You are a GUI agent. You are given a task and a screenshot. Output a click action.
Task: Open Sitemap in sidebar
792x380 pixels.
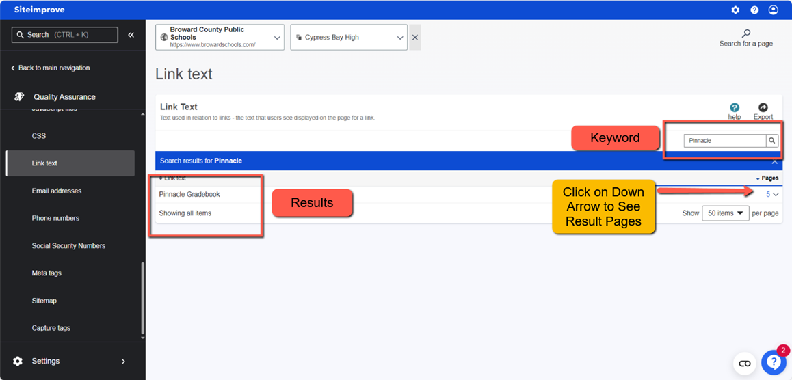coord(44,301)
